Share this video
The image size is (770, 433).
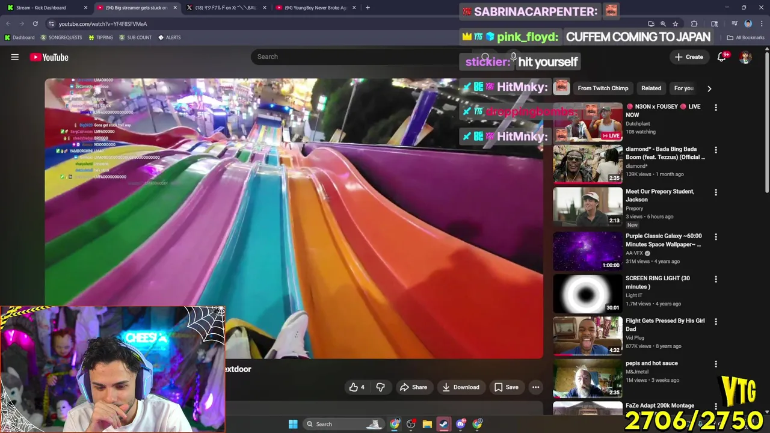413,387
